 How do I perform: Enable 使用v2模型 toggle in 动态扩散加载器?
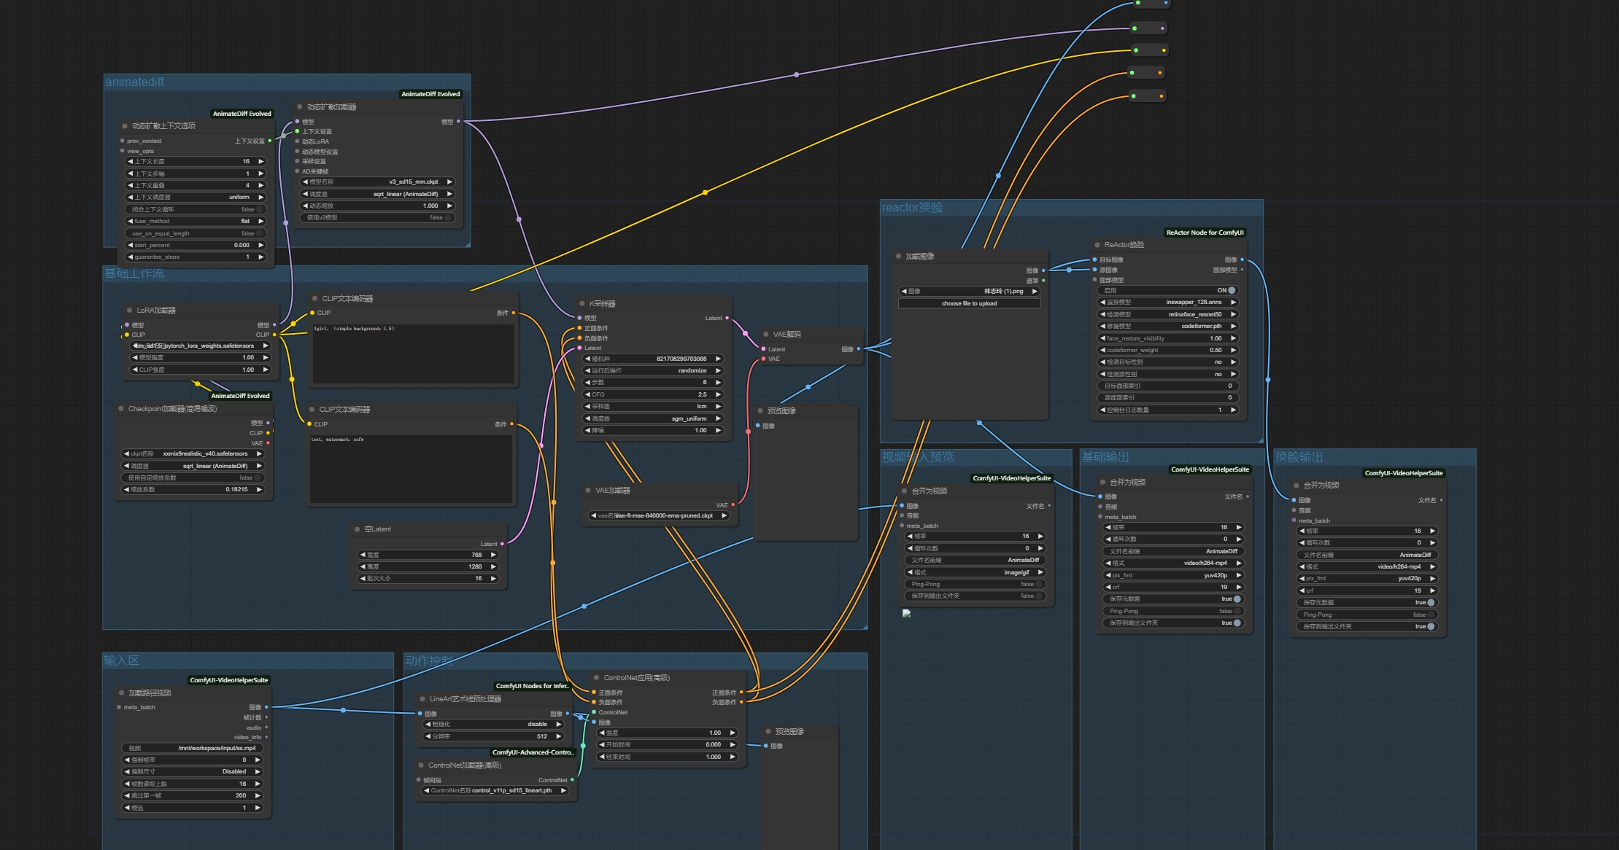377,217
